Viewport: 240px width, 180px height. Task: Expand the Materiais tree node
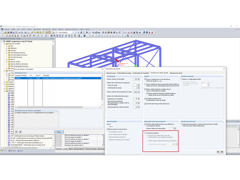pos(7,48)
